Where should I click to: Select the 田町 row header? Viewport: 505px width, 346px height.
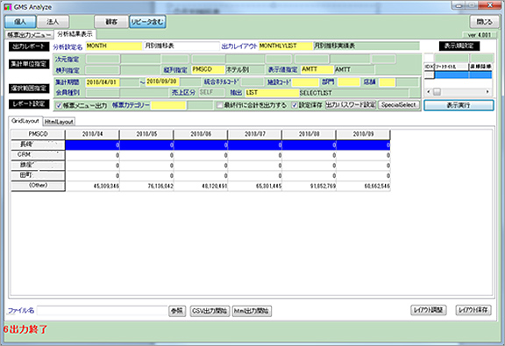[x=38, y=176]
